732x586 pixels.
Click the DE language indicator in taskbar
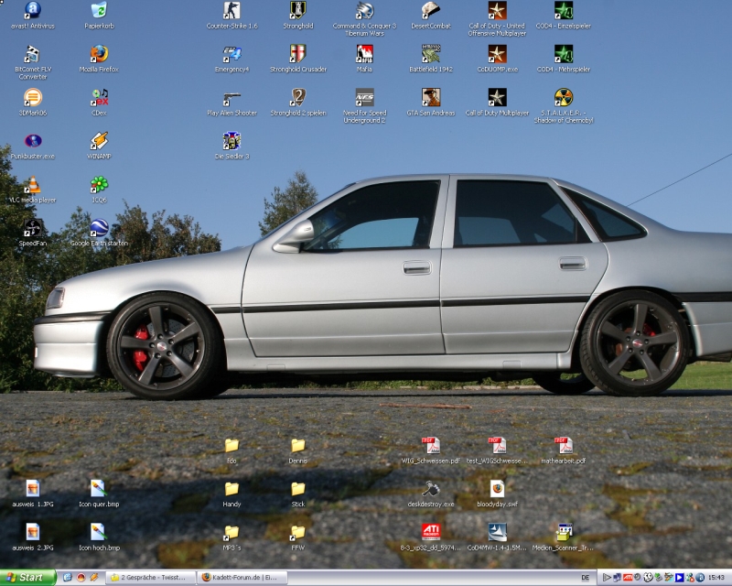pos(586,578)
